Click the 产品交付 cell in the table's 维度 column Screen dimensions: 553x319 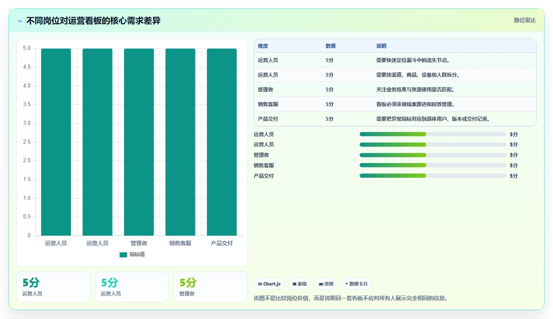pos(268,119)
